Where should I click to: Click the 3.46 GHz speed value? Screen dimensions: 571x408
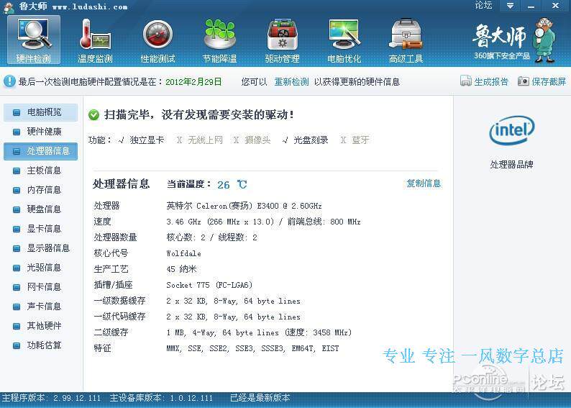click(263, 222)
